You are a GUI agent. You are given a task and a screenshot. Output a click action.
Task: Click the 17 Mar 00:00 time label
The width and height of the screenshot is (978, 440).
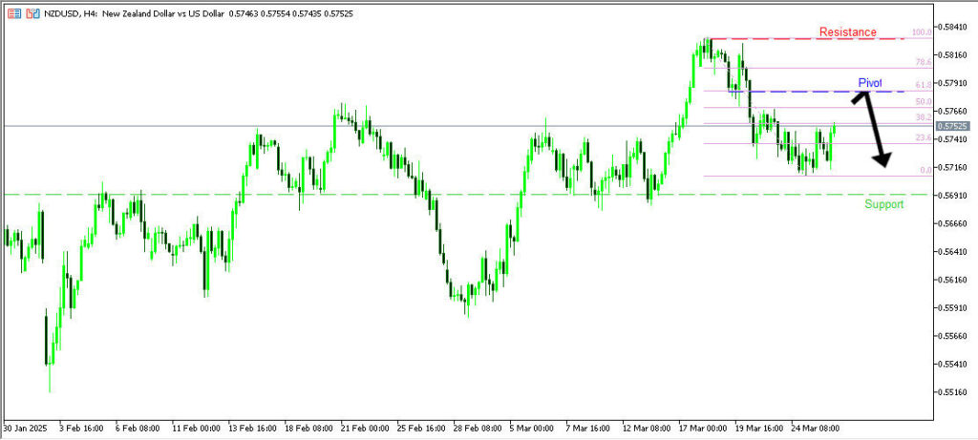coord(702,429)
